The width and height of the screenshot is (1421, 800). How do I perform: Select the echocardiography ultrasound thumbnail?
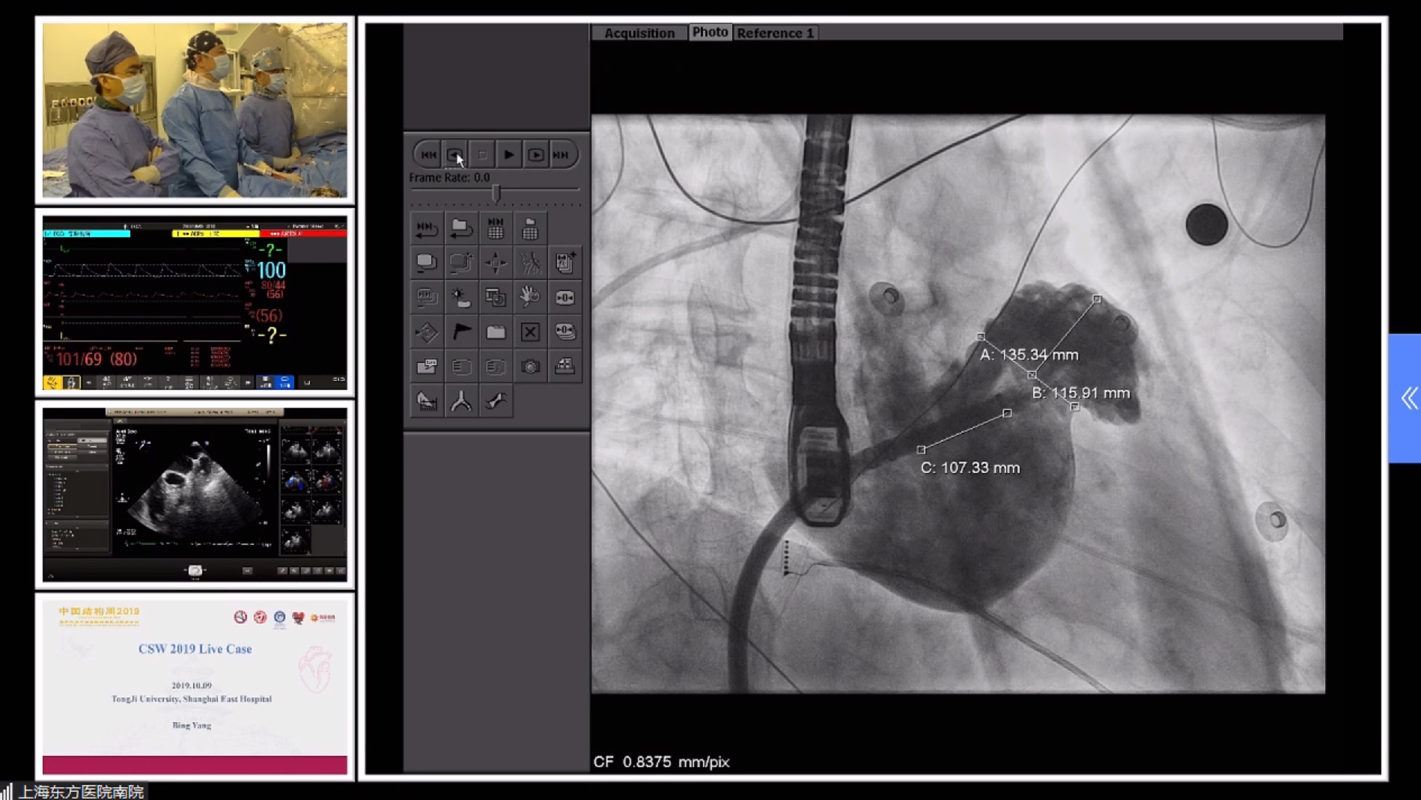(195, 495)
